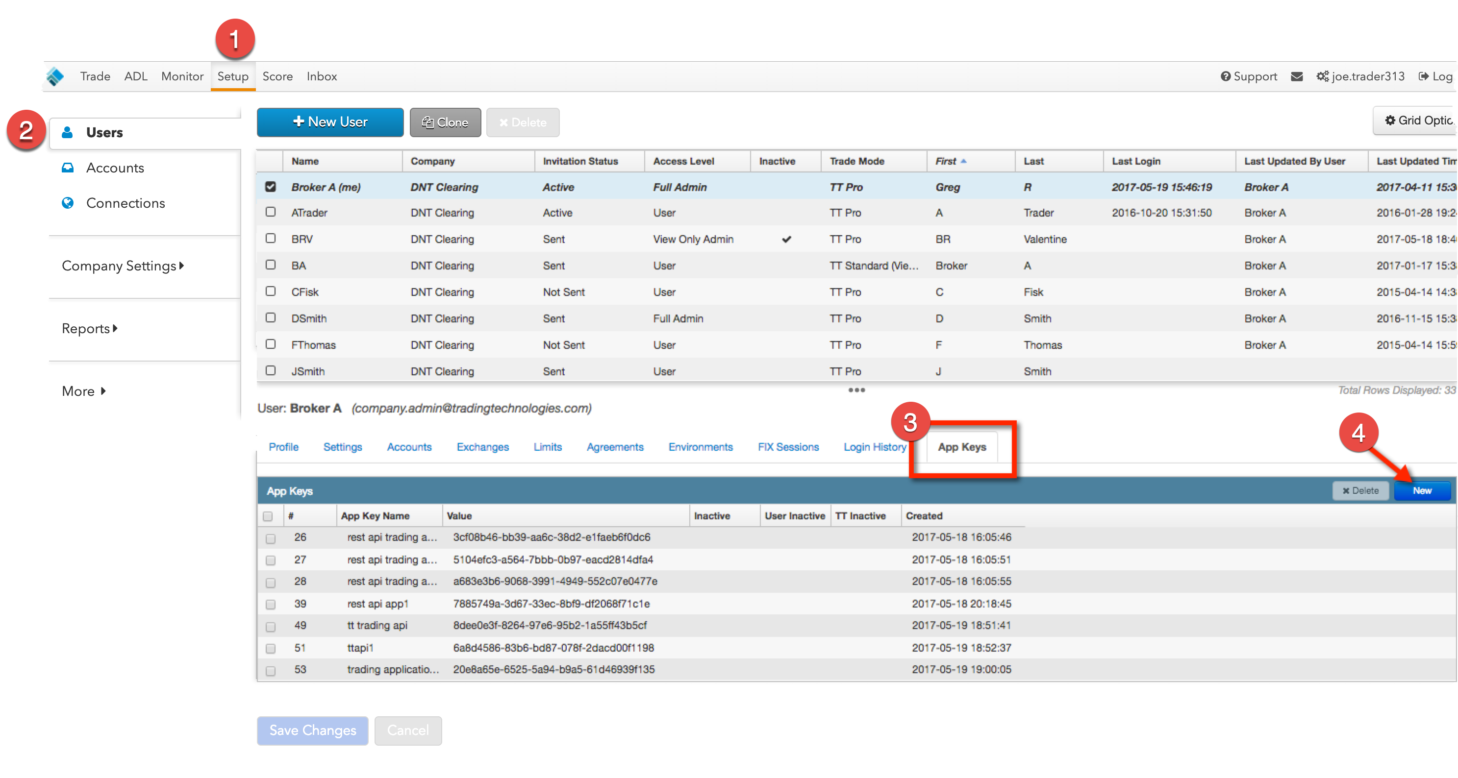This screenshot has height=778, width=1458.
Task: Open the Trade menu
Action: 95,76
